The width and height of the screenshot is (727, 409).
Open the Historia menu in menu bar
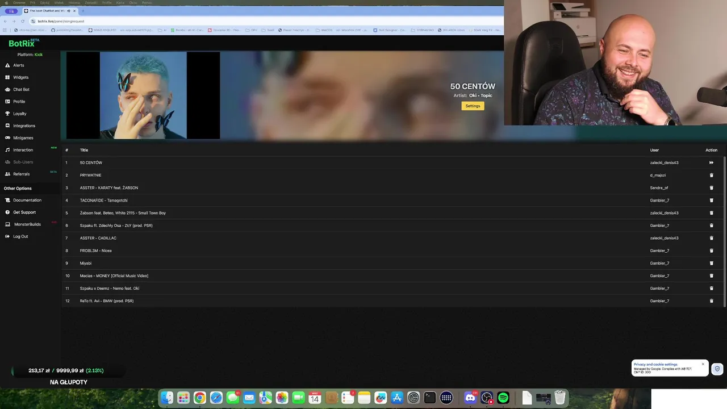pos(74,3)
